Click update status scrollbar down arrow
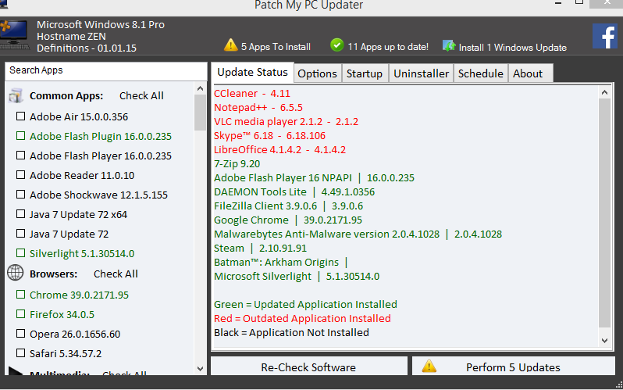 coord(605,341)
